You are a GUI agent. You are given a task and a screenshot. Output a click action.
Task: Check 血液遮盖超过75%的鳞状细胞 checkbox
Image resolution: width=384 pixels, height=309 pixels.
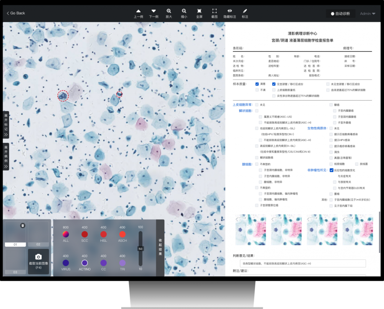click(328, 90)
